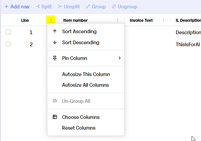Tick the checkbox for line 1
The image size is (201, 141).
tap(8, 32)
